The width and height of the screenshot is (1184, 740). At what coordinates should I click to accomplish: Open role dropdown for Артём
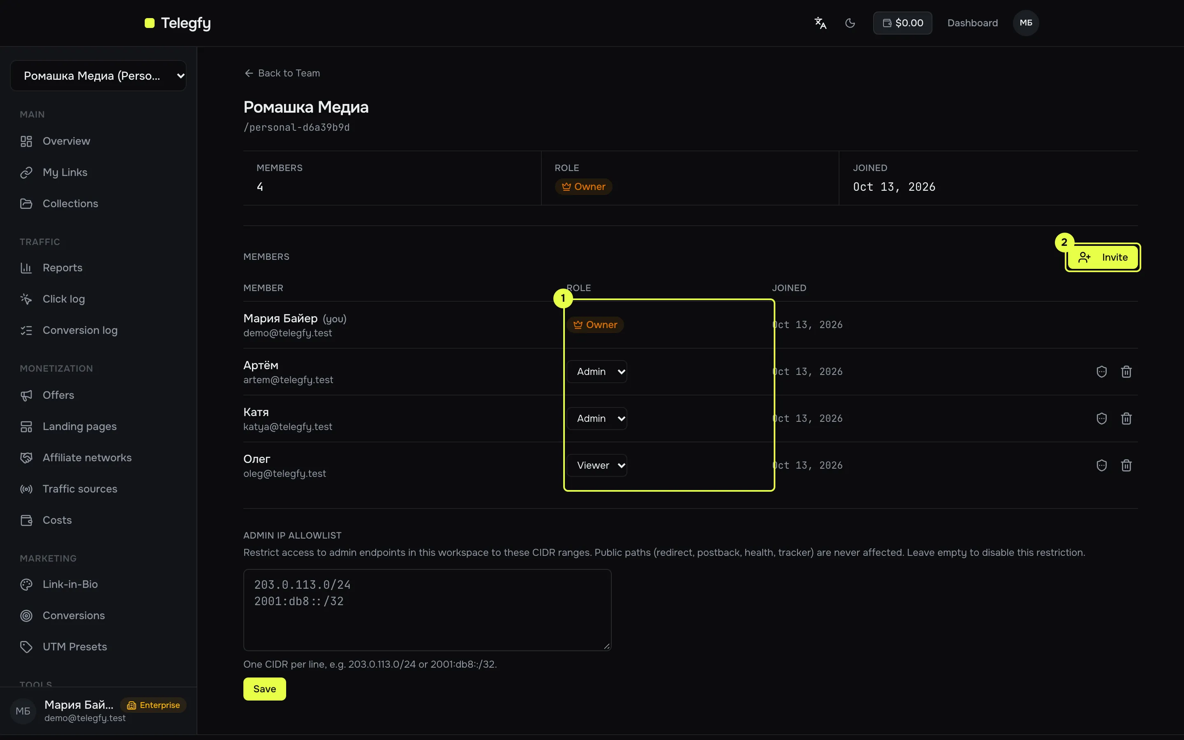(x=597, y=372)
